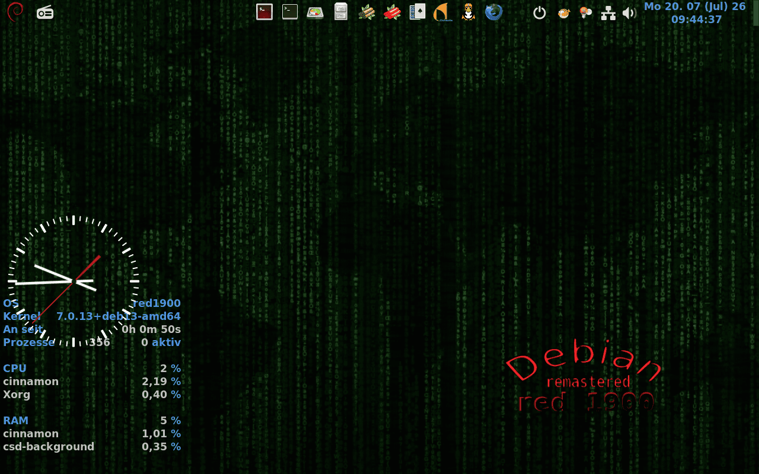Launch the blue globe web browser

tap(494, 12)
